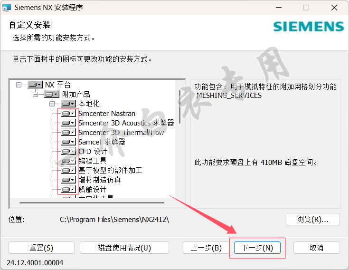Open feature dropdown for NX 平台
This screenshot has height=270, width=349.
pos(35,85)
